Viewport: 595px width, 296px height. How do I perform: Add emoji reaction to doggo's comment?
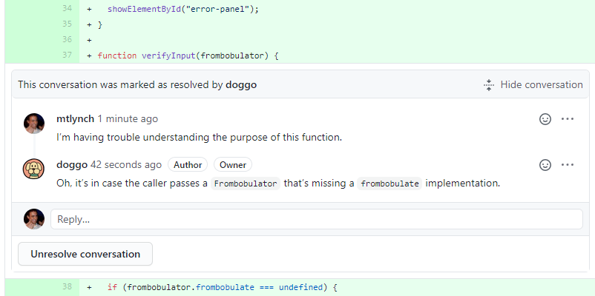545,165
